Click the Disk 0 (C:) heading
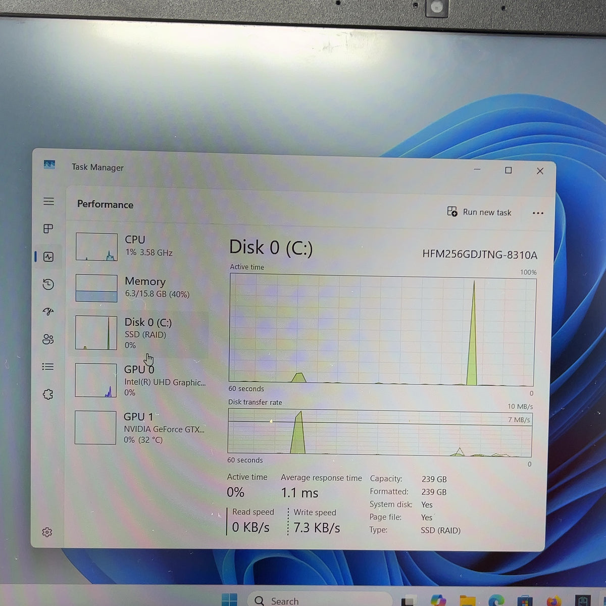606x606 pixels. pos(271,247)
